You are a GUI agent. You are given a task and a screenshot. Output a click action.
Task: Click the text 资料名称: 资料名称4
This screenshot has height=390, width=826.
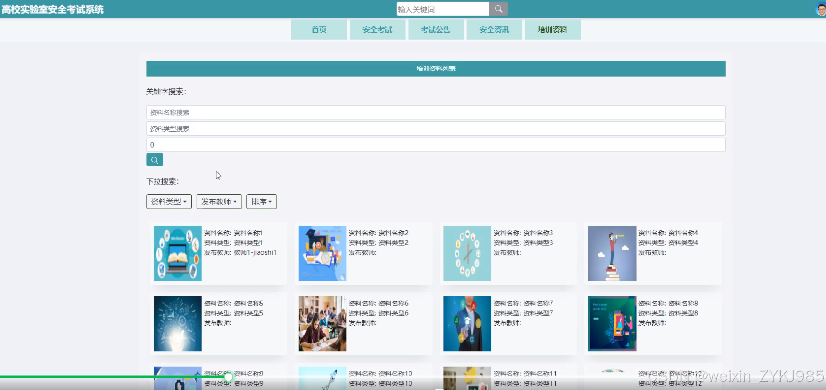pos(668,233)
